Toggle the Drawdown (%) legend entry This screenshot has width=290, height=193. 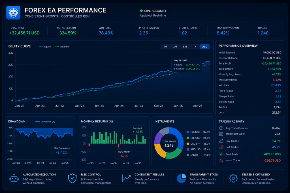tap(45, 122)
